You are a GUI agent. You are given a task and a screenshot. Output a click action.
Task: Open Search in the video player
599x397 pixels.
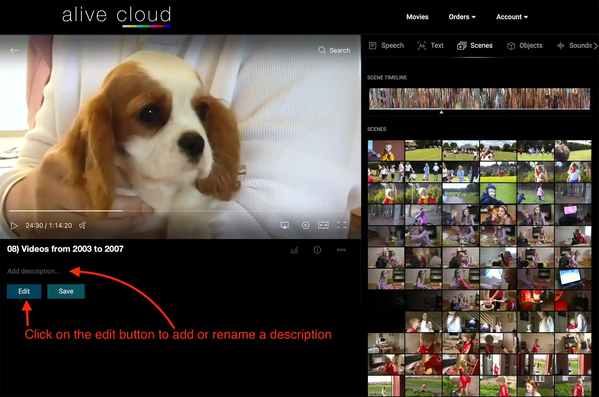pos(334,50)
